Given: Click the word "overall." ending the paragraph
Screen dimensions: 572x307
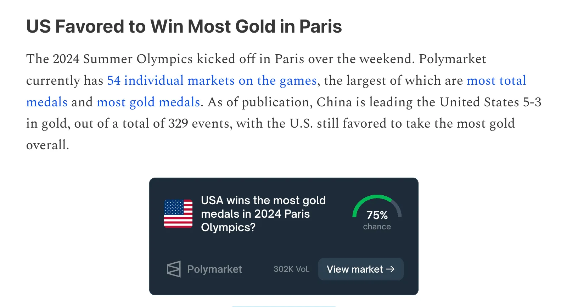Looking at the screenshot, I should 47,145.
